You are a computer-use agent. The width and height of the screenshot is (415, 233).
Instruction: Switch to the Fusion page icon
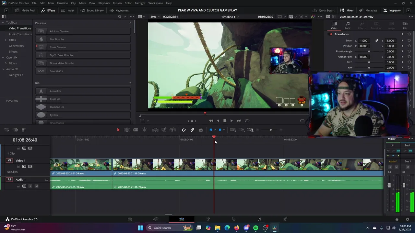(208, 219)
